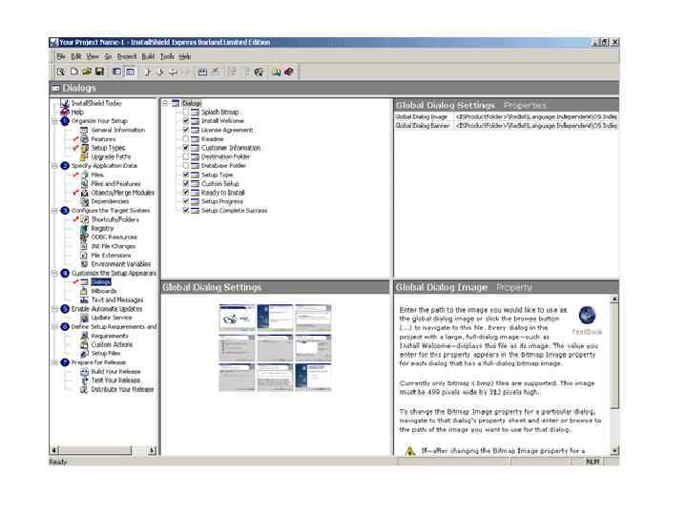Open ODBC Resources view
The image size is (687, 515).
[x=114, y=237]
